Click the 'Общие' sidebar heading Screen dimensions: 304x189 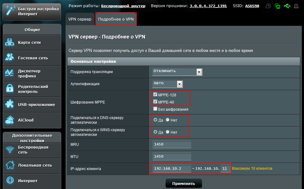tap(32, 30)
